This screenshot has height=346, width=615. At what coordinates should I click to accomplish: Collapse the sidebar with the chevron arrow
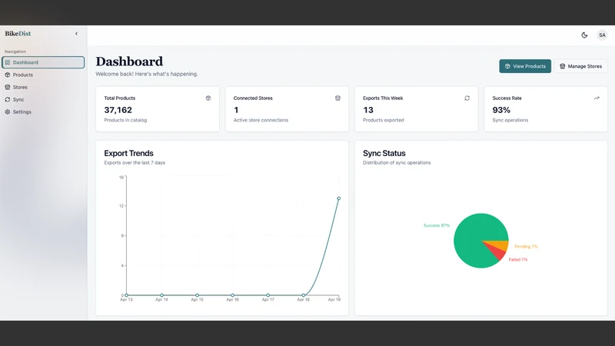(76, 34)
